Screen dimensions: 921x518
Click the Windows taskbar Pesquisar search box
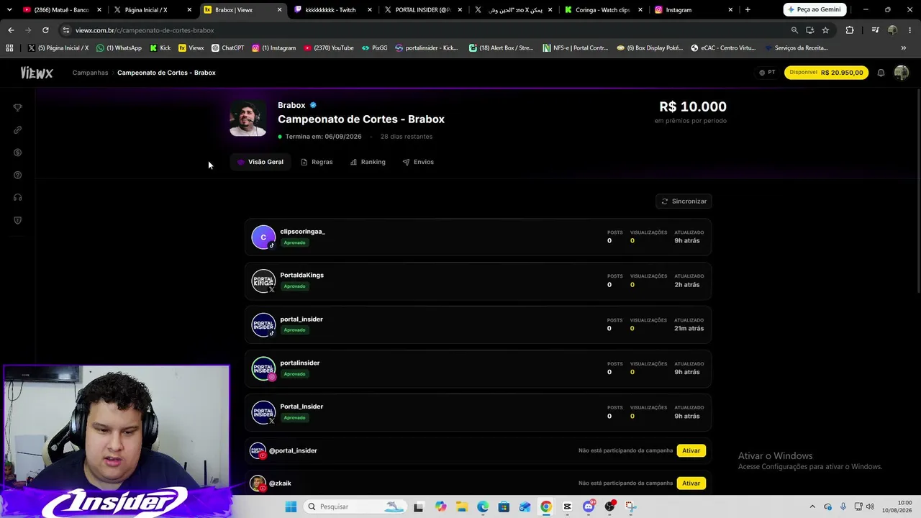click(x=355, y=506)
